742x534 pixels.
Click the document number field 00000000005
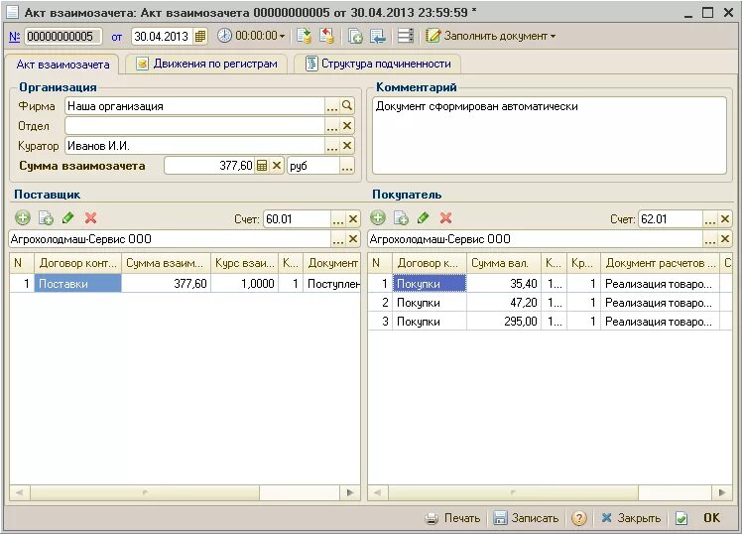pyautogui.click(x=63, y=37)
